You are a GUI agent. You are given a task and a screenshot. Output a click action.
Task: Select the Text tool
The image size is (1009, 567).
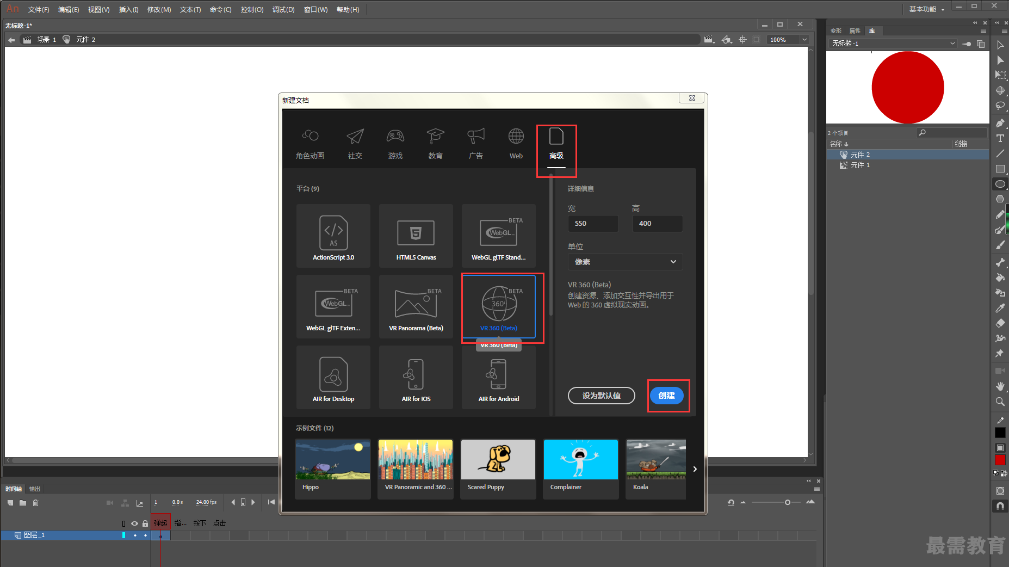pos(1000,138)
